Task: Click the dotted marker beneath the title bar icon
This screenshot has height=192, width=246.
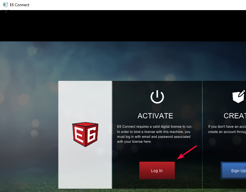Action: point(6,10)
